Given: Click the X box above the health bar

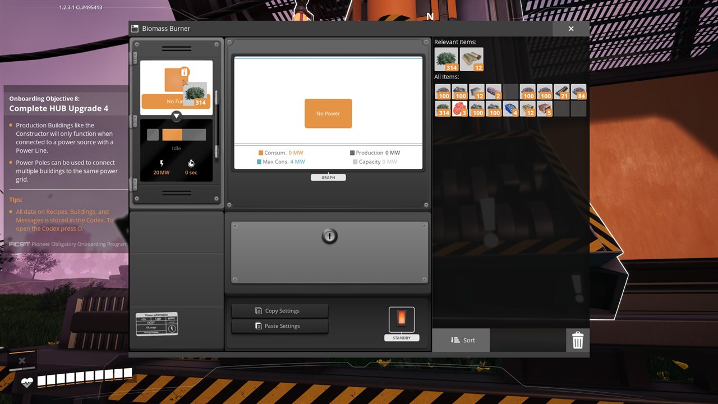Looking at the screenshot, I should (22, 361).
